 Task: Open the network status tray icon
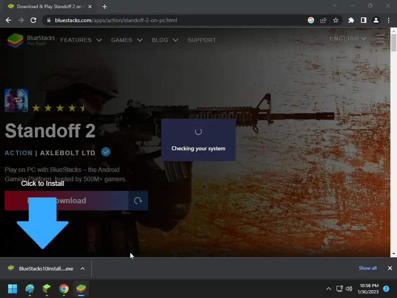339,289
